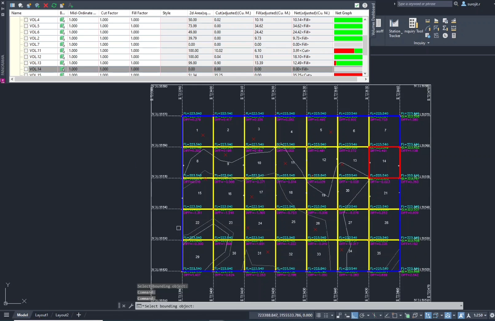
Task: Switch to the Layout1 tab
Action: click(x=41, y=315)
